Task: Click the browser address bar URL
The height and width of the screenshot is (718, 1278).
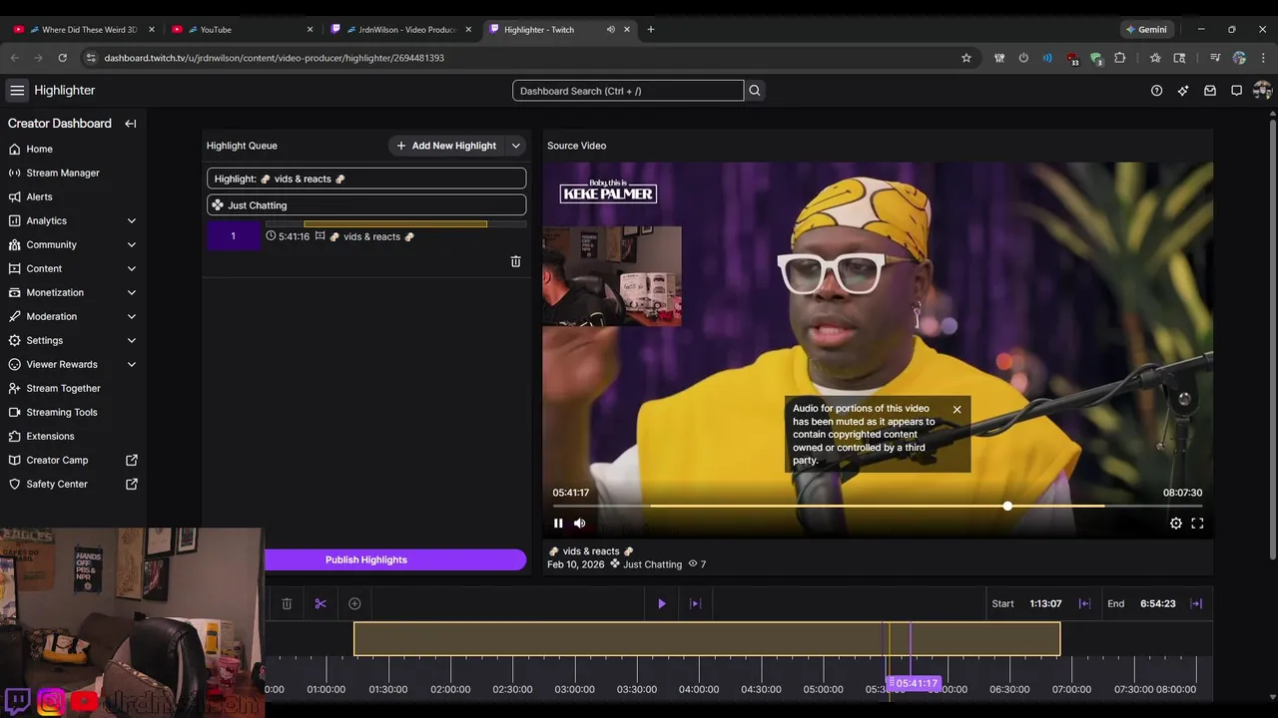Action: tap(274, 58)
